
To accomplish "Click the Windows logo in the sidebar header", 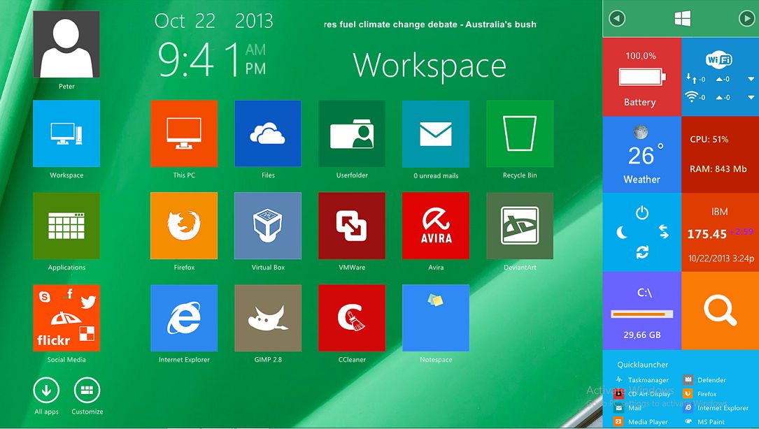I will [x=683, y=18].
